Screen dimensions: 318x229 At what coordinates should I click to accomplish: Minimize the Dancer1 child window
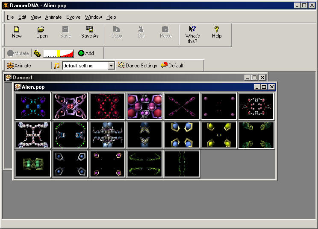tap(247, 78)
